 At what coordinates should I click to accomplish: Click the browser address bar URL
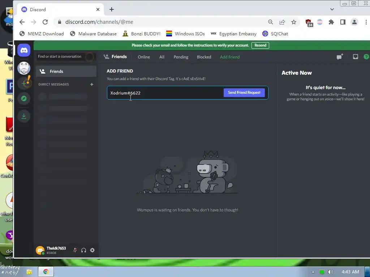pyautogui.click(x=99, y=22)
